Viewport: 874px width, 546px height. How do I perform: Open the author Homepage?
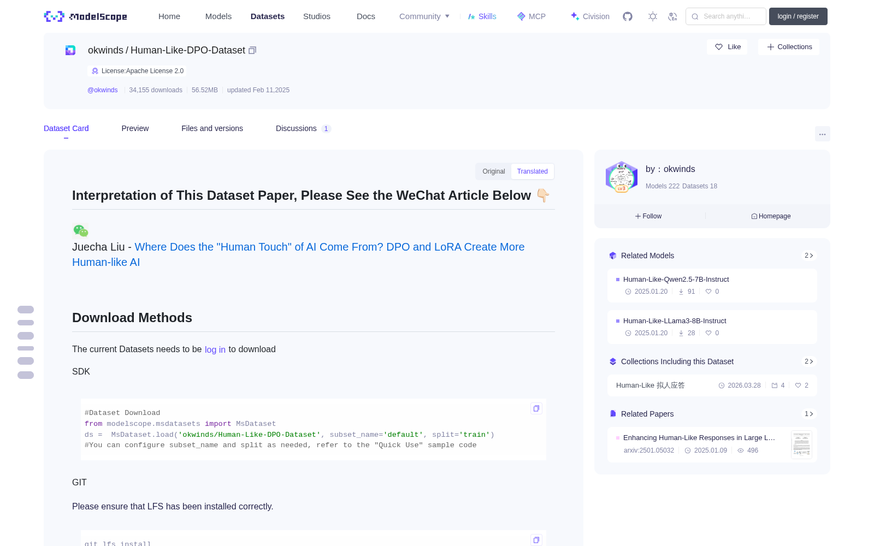click(771, 216)
